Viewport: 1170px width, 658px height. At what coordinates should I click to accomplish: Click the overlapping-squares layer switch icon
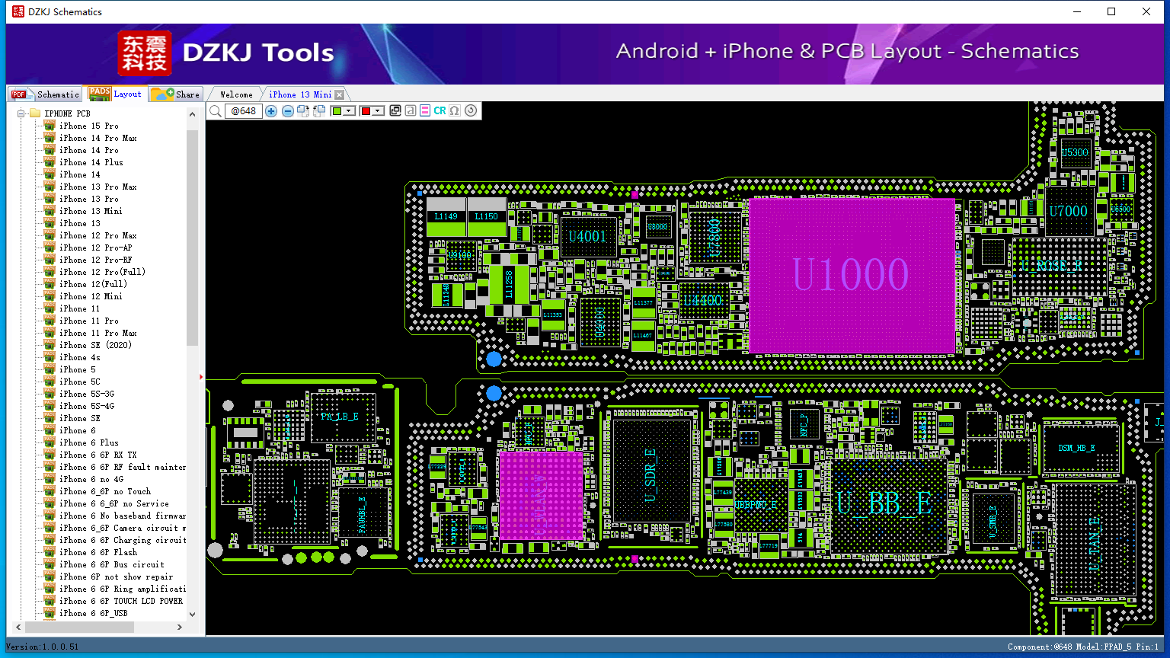click(395, 111)
